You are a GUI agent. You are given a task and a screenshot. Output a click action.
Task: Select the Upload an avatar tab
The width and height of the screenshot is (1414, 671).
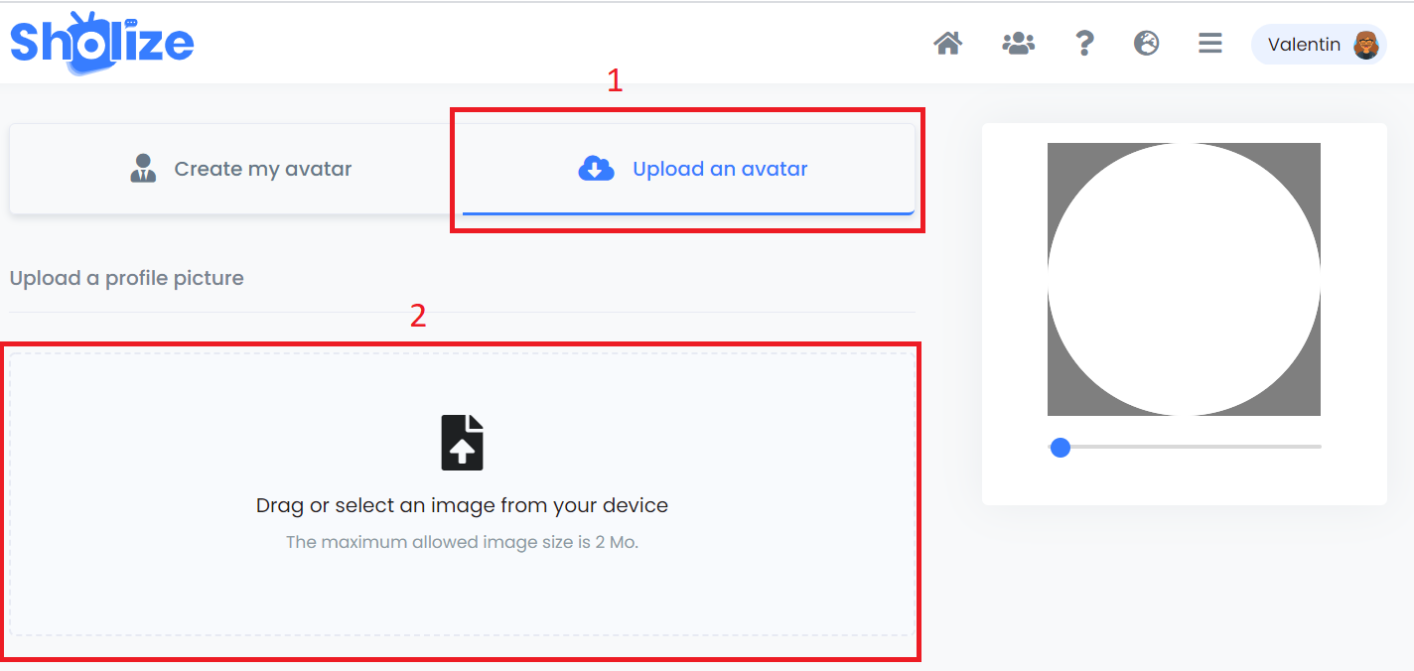pyautogui.click(x=688, y=169)
